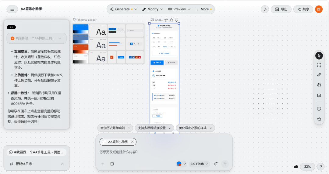Activate the hand pan tool
Image resolution: width=329 pixels, height=174 pixels.
[x=319, y=85]
